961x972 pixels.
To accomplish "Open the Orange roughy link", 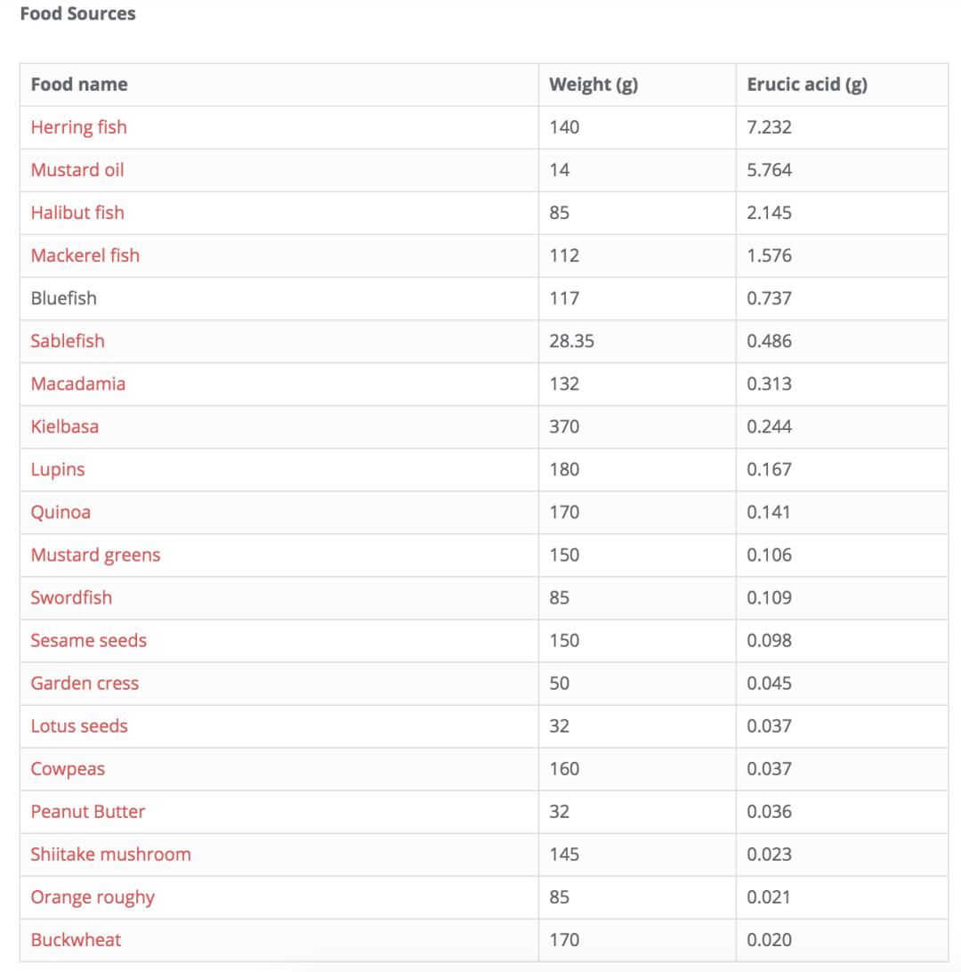I will (93, 896).
